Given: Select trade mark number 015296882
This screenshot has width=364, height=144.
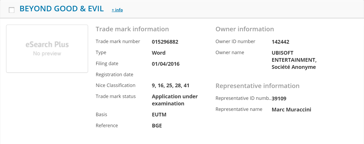Looking at the screenshot, I should 165,42.
